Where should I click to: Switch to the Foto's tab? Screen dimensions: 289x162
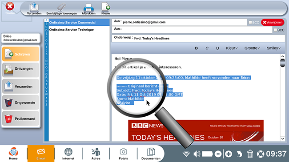[x=123, y=154]
